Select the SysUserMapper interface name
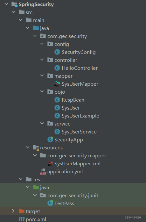This screenshot has width=146, height=222. [80, 84]
